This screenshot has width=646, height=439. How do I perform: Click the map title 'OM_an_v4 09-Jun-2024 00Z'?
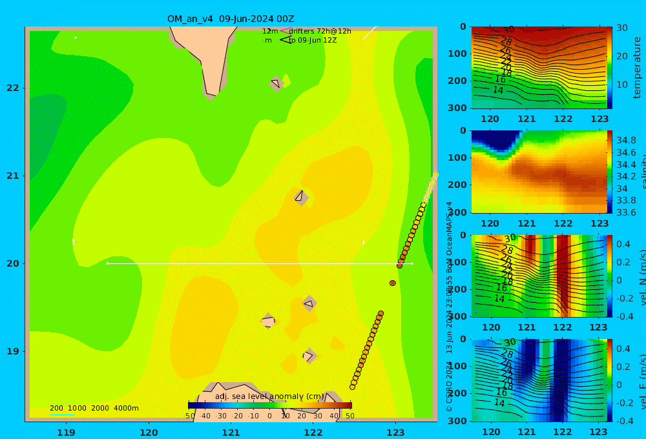click(x=231, y=19)
